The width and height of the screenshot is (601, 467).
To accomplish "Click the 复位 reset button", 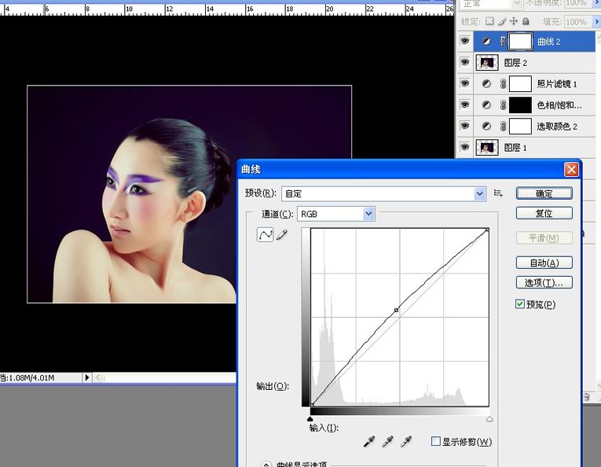I will point(544,213).
